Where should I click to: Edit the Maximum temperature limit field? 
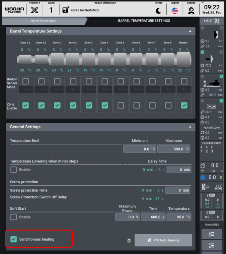(x=173, y=149)
